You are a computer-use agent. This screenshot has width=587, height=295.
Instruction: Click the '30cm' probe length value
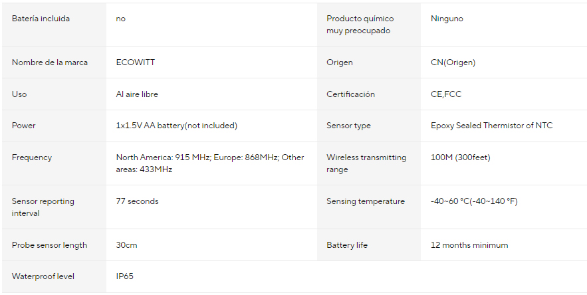point(126,245)
